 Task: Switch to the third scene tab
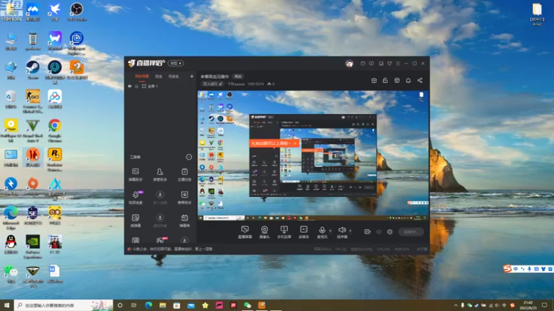tap(174, 76)
